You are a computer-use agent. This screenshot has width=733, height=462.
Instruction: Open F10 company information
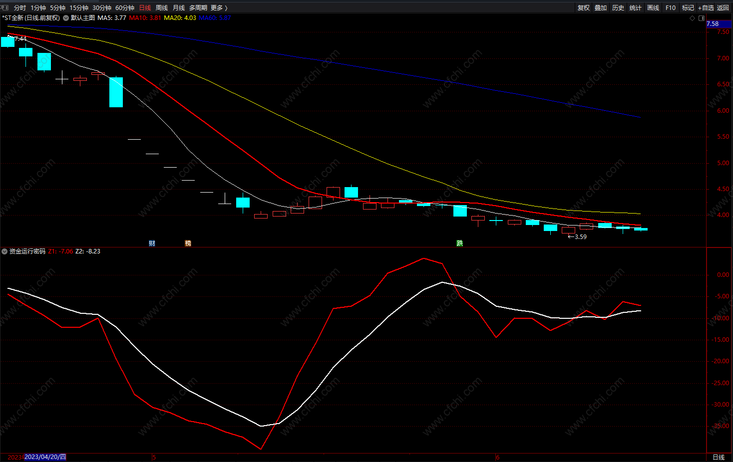click(670, 7)
